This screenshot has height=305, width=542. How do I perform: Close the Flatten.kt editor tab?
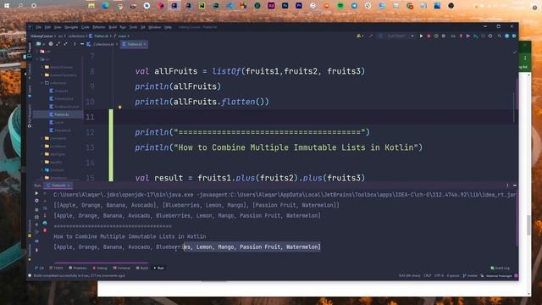pyautogui.click(x=145, y=44)
